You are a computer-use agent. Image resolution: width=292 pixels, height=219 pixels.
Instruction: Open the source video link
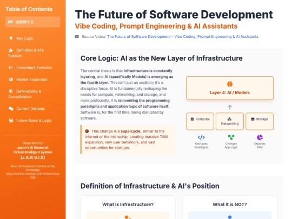[183, 37]
